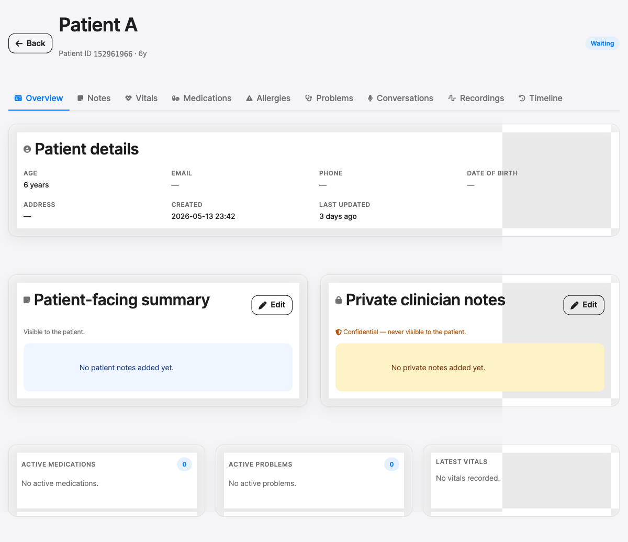
Task: Click the Confidential shield icon
Action: pyautogui.click(x=338, y=332)
